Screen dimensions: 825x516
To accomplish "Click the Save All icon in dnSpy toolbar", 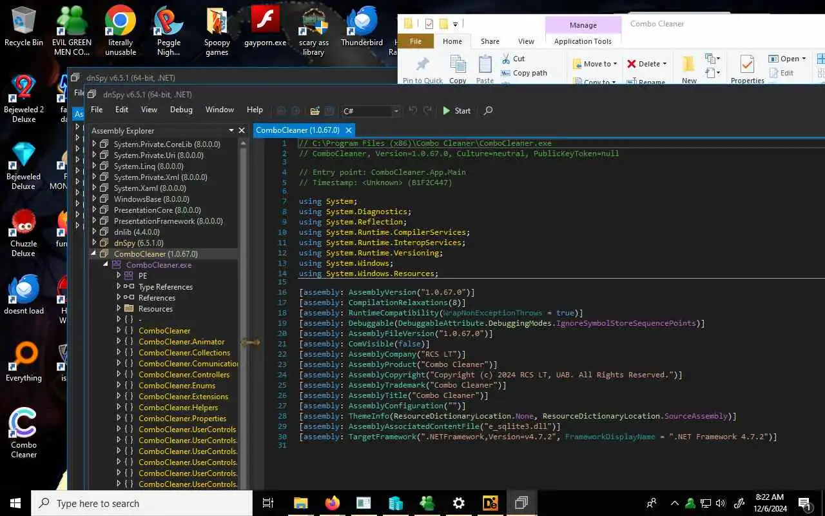I will pyautogui.click(x=329, y=111).
